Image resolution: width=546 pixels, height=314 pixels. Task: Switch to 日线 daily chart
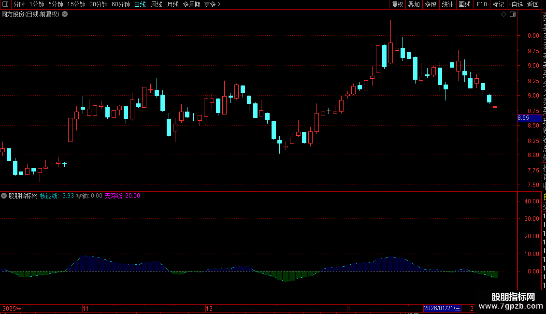(x=140, y=4)
